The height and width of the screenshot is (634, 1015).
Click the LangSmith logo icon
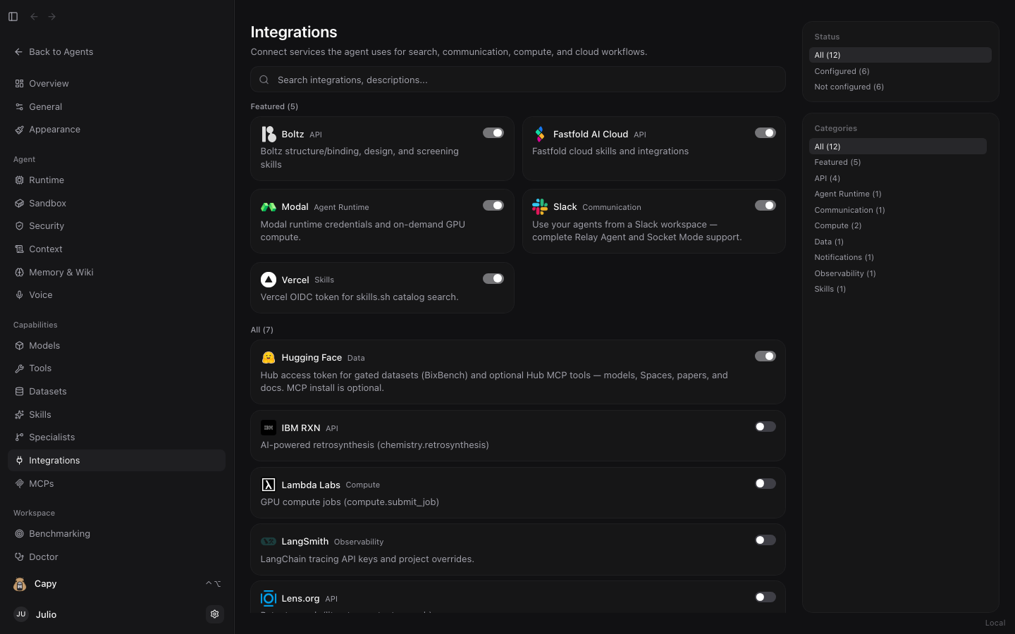click(x=269, y=542)
